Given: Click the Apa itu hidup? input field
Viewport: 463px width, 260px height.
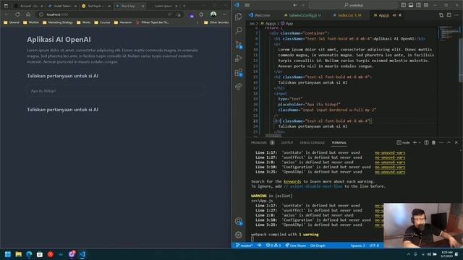Looking at the screenshot, I should pos(115,91).
